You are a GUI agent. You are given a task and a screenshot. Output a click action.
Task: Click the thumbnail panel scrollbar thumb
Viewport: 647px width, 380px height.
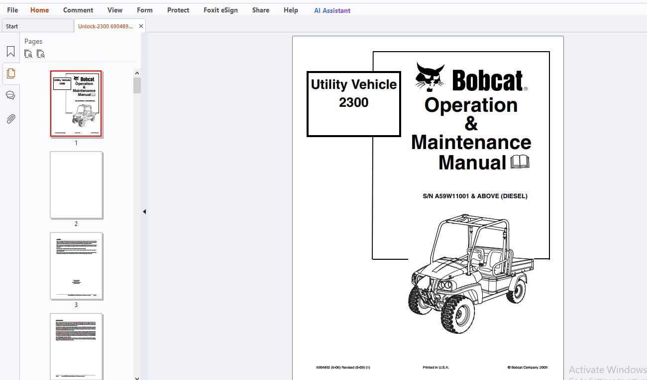[137, 85]
